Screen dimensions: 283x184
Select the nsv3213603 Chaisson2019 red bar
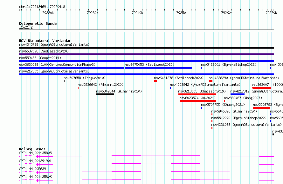coord(197,94)
